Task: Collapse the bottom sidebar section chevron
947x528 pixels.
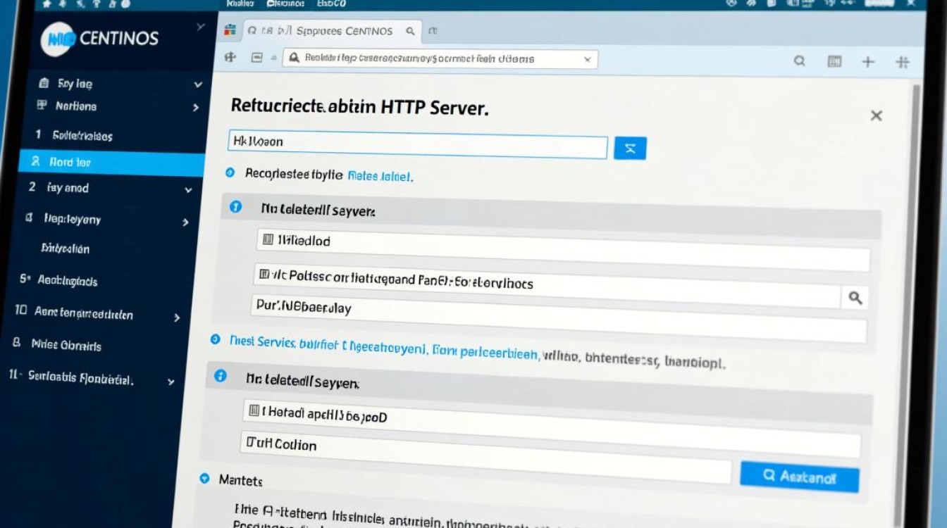Action: click(x=171, y=382)
